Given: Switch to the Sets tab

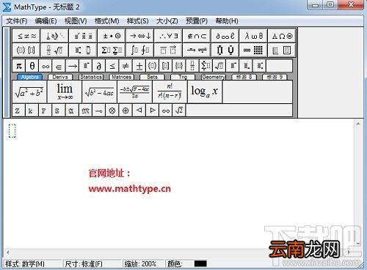Looking at the screenshot, I should click(152, 77).
